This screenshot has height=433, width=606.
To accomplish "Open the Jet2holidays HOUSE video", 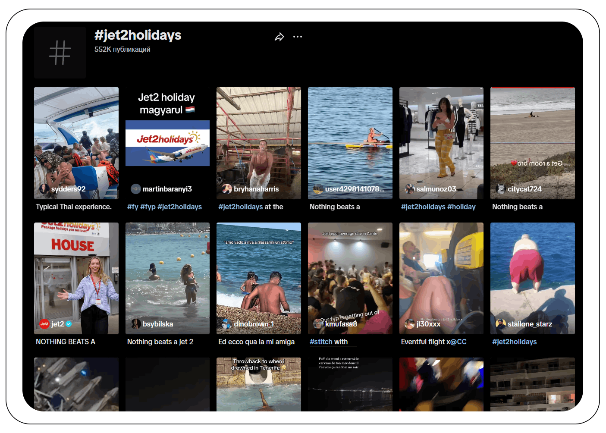I will [x=76, y=278].
